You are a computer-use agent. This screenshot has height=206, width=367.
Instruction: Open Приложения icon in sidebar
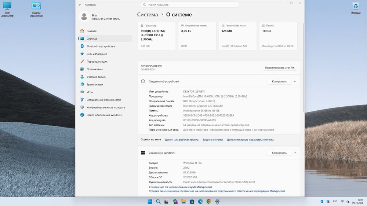click(82, 69)
